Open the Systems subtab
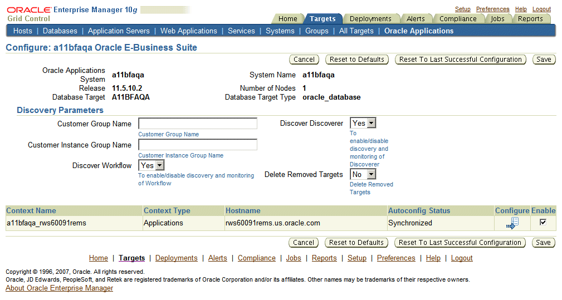The width and height of the screenshot is (562, 300). coord(280,31)
